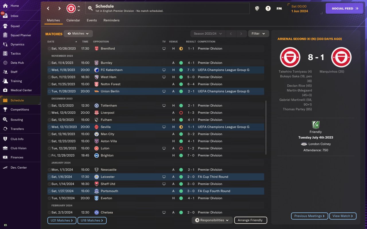367x229 pixels.
Task: Click the green win indicator for Burnley
Action: 181,63
